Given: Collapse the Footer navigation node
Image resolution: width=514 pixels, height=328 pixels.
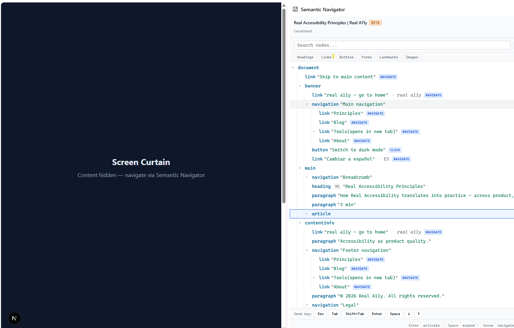Looking at the screenshot, I should coord(307,250).
